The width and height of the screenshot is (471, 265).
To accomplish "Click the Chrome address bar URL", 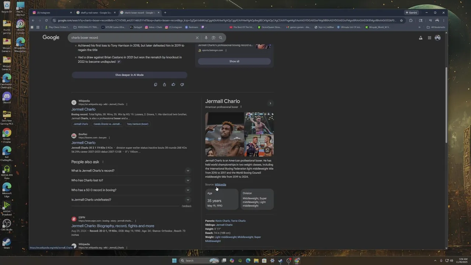I will (x=226, y=20).
